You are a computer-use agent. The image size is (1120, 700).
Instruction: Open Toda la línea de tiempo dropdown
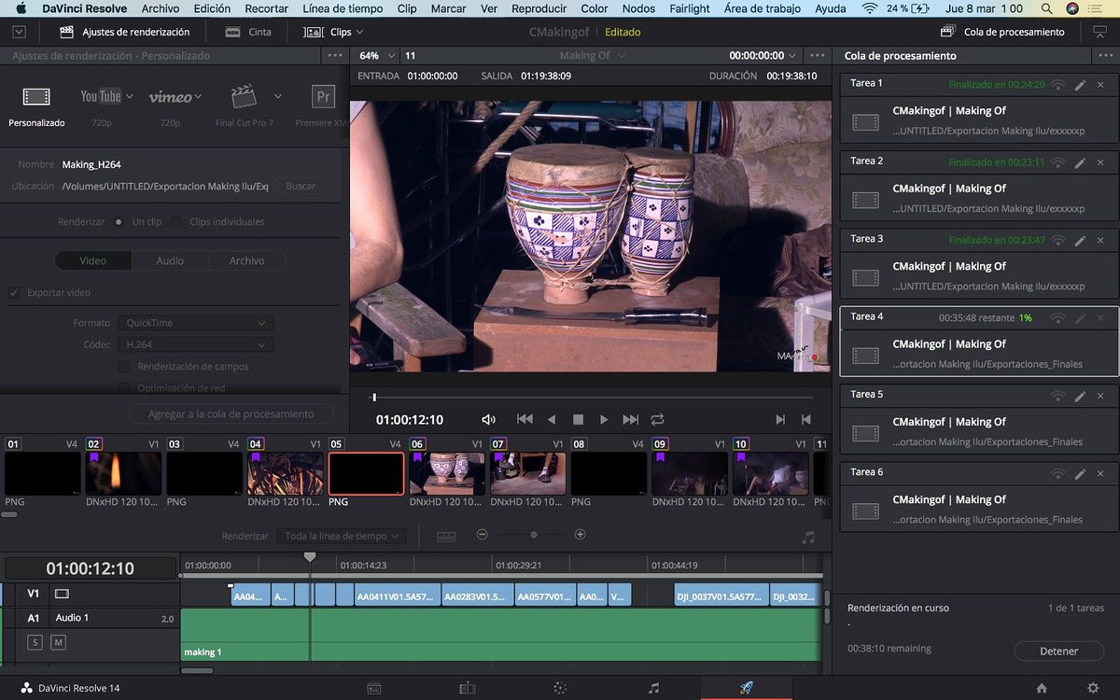point(342,537)
